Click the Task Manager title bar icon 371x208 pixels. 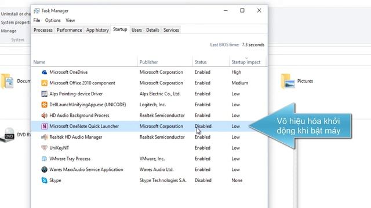point(37,11)
